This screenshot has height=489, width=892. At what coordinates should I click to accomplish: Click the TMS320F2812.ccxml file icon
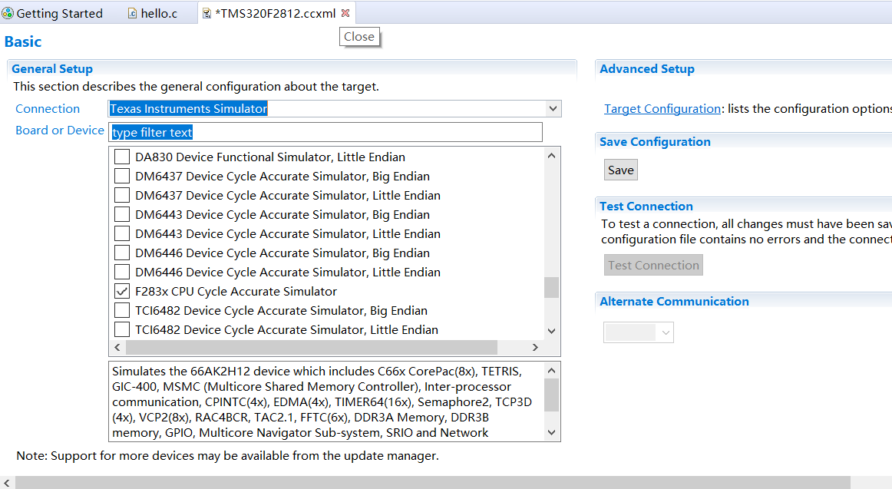[206, 13]
